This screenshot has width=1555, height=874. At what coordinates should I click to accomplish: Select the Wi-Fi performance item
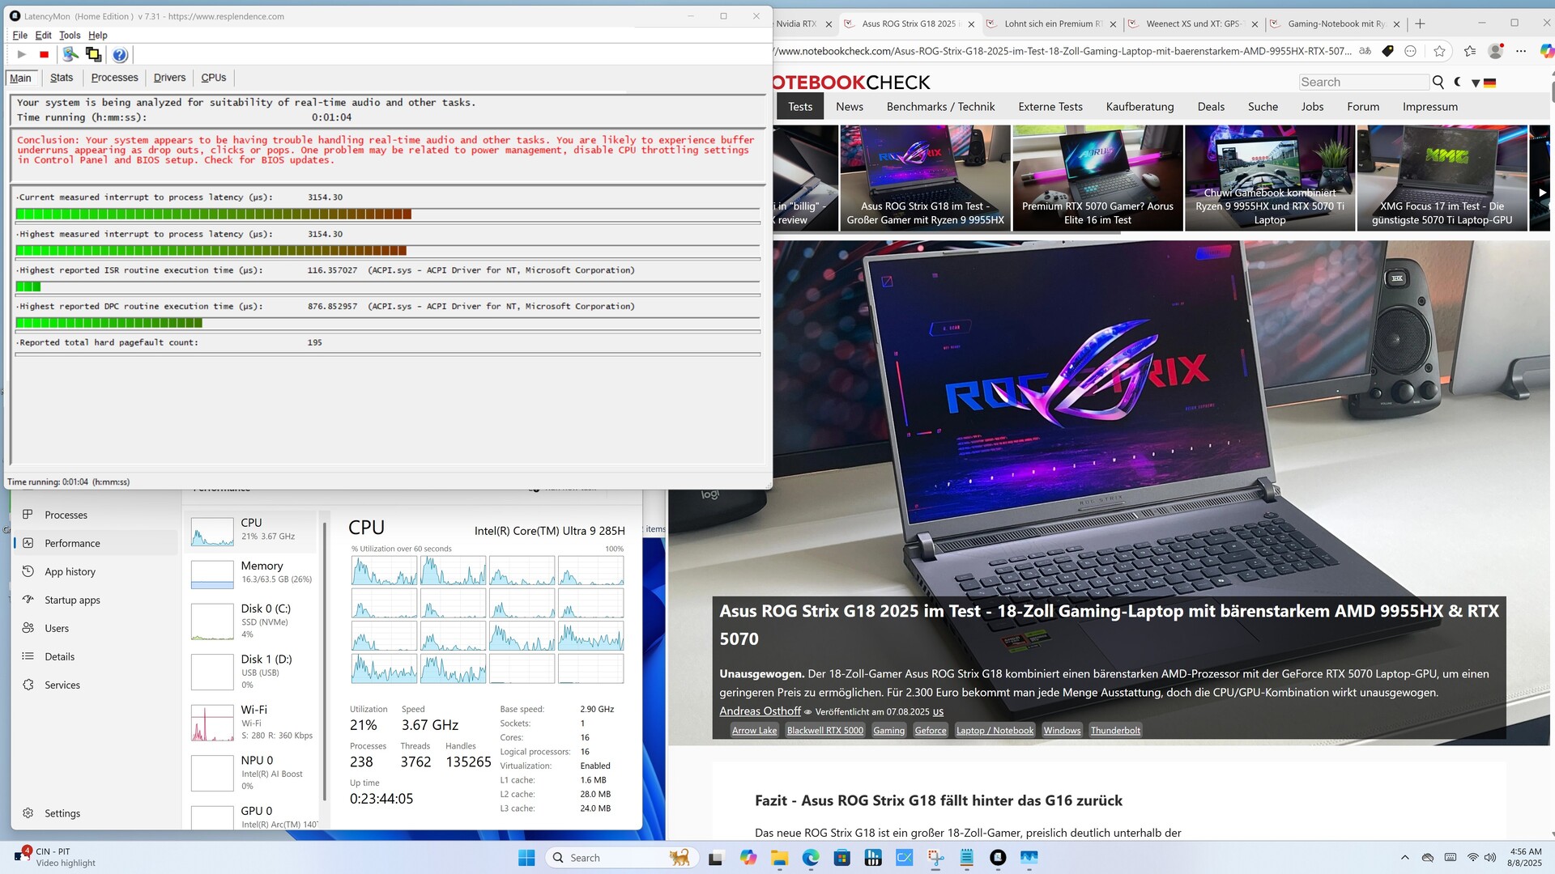point(252,722)
